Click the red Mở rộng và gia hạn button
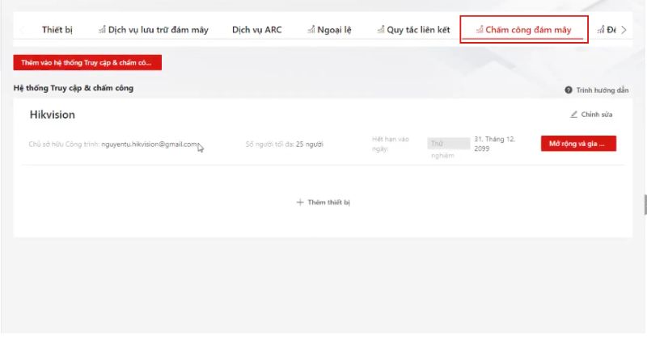Screen dimensions: 647x339 pyautogui.click(x=578, y=144)
